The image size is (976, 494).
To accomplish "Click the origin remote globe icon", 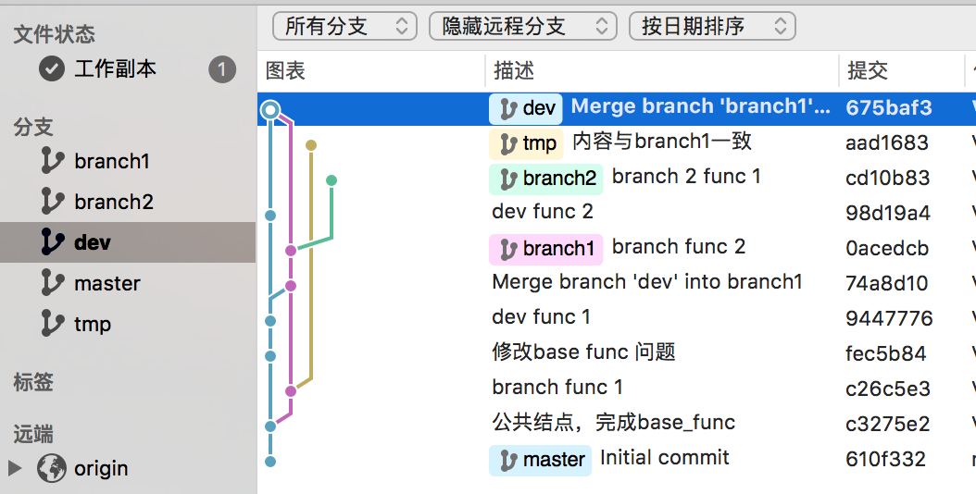I will (52, 468).
